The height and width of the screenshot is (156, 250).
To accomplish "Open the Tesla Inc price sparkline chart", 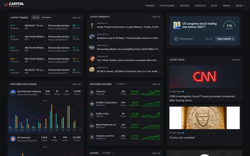I will [x=150, y=93].
